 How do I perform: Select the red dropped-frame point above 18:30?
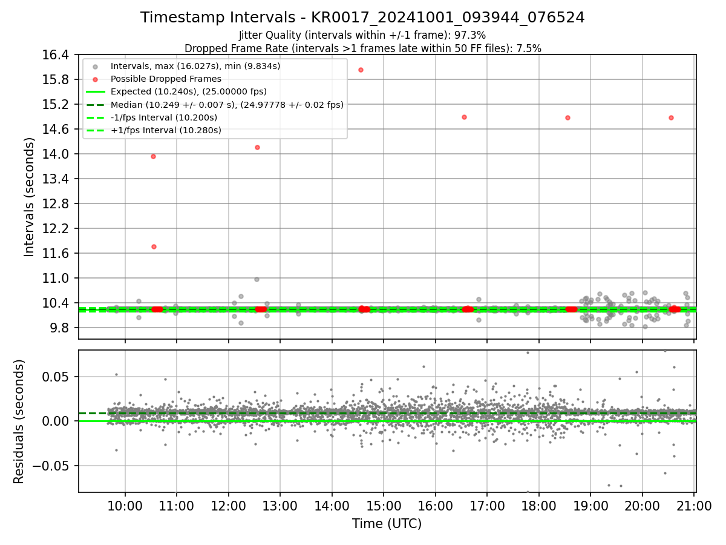click(567, 117)
